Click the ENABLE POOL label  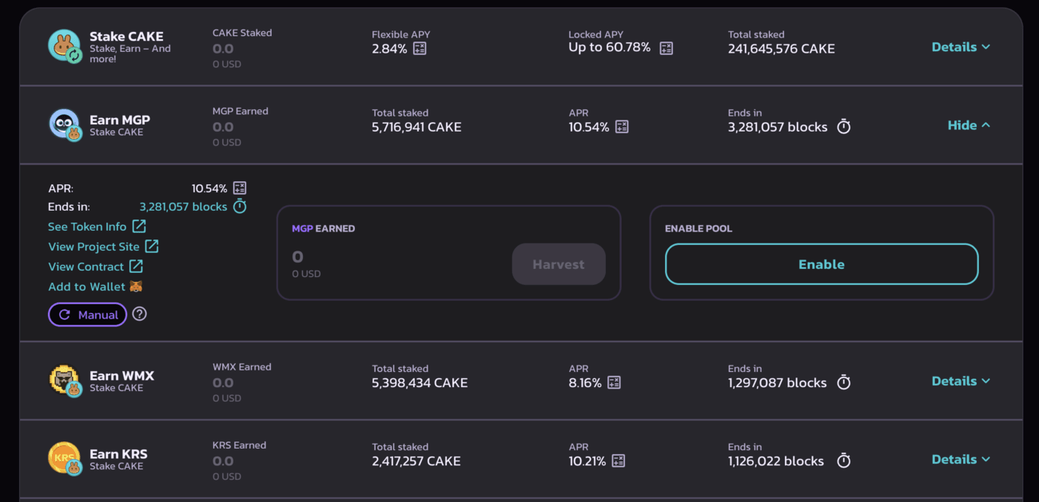click(699, 228)
